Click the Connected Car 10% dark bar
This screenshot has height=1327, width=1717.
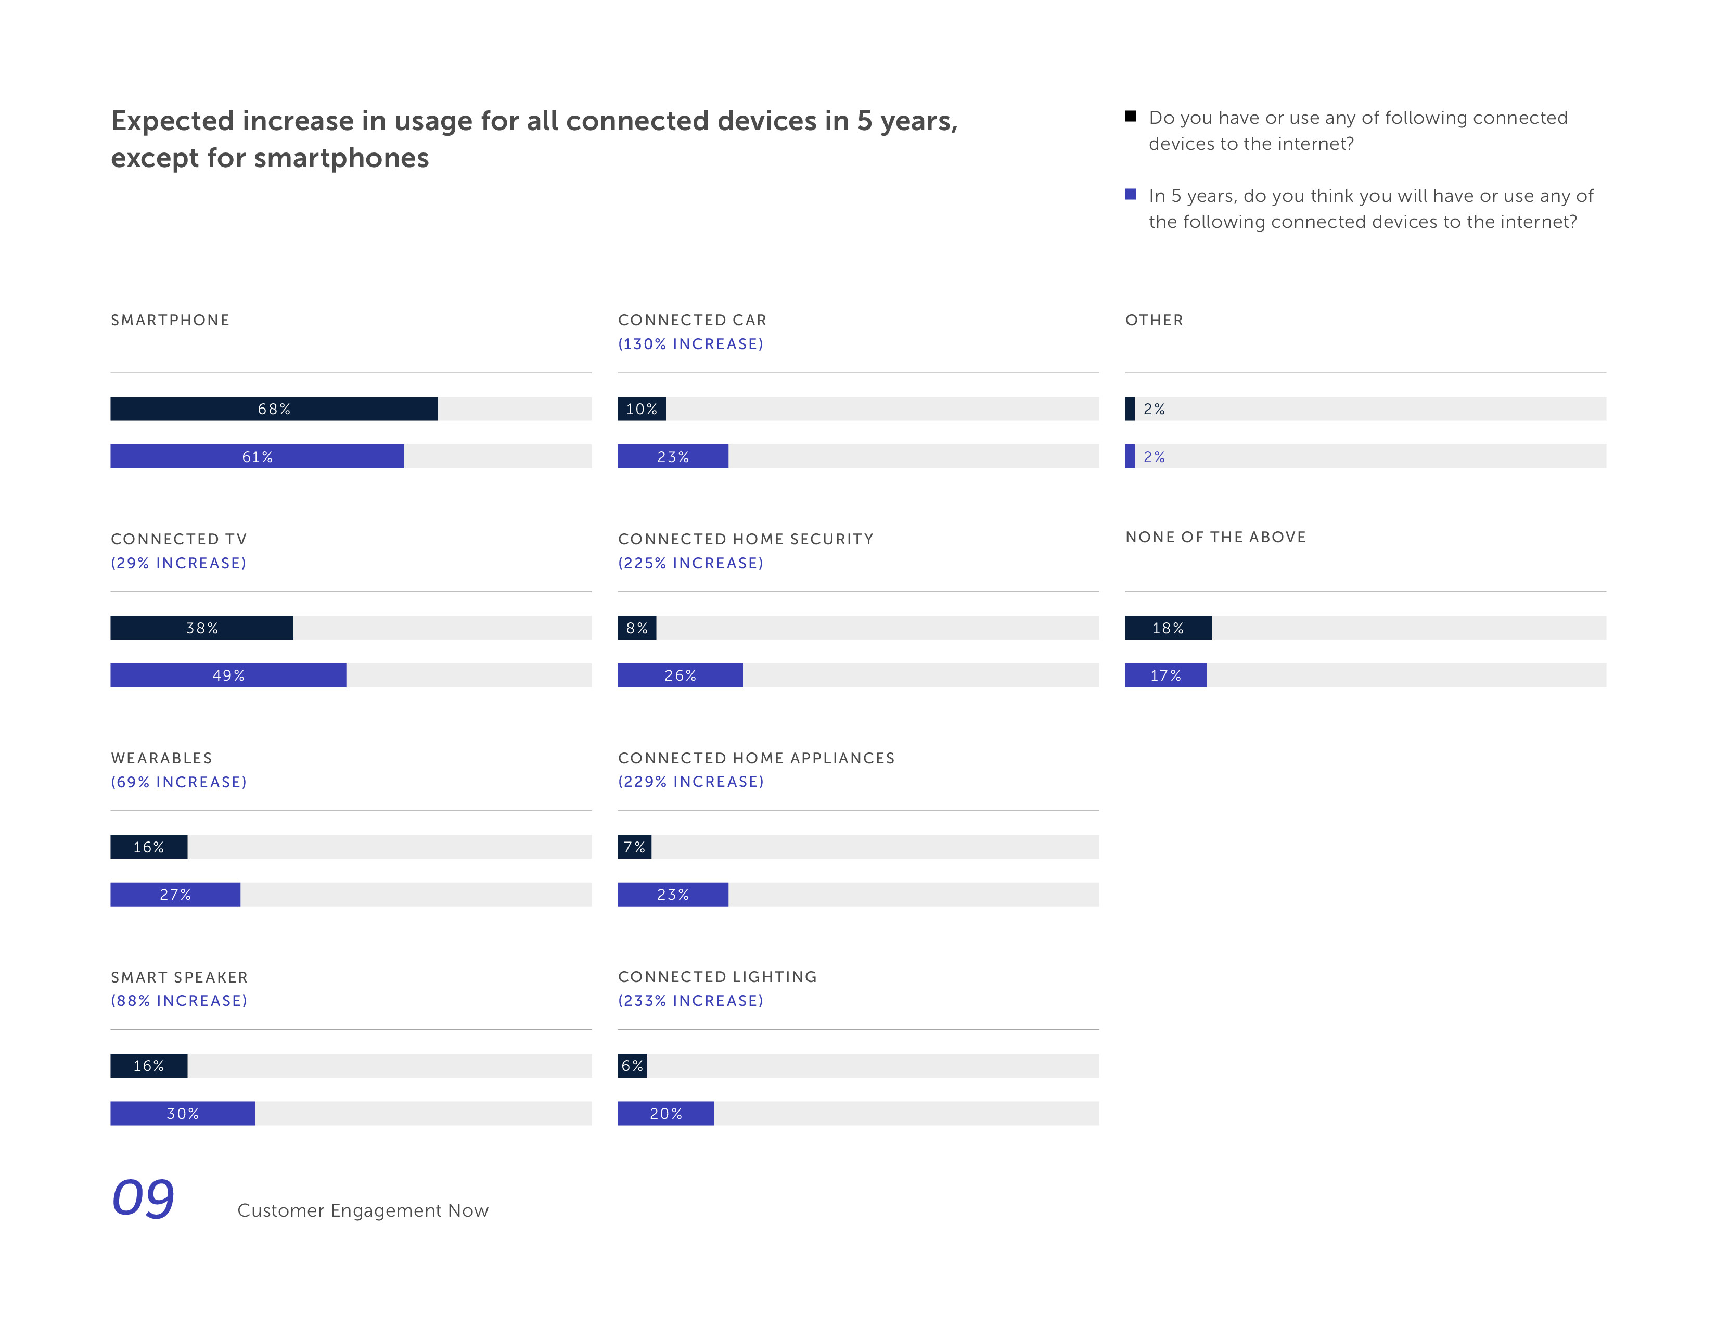(642, 409)
